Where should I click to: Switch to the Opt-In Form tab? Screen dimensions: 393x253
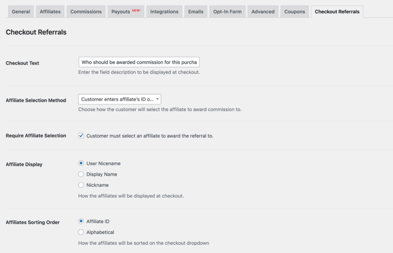(226, 12)
